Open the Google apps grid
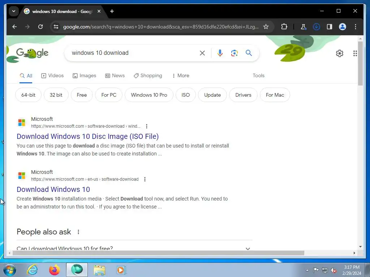The width and height of the screenshot is (370, 277). [x=355, y=53]
